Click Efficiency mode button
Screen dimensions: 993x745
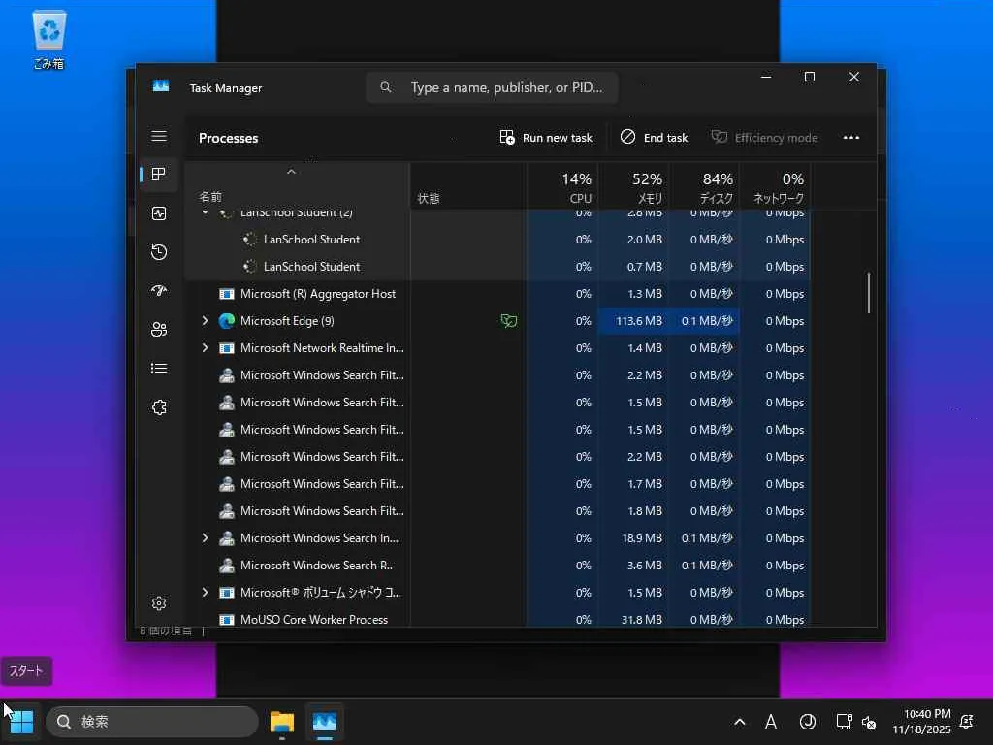click(764, 138)
